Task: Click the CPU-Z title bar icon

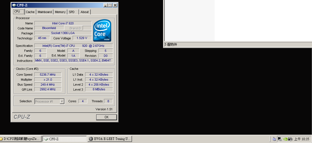Action: [x=14, y=5]
